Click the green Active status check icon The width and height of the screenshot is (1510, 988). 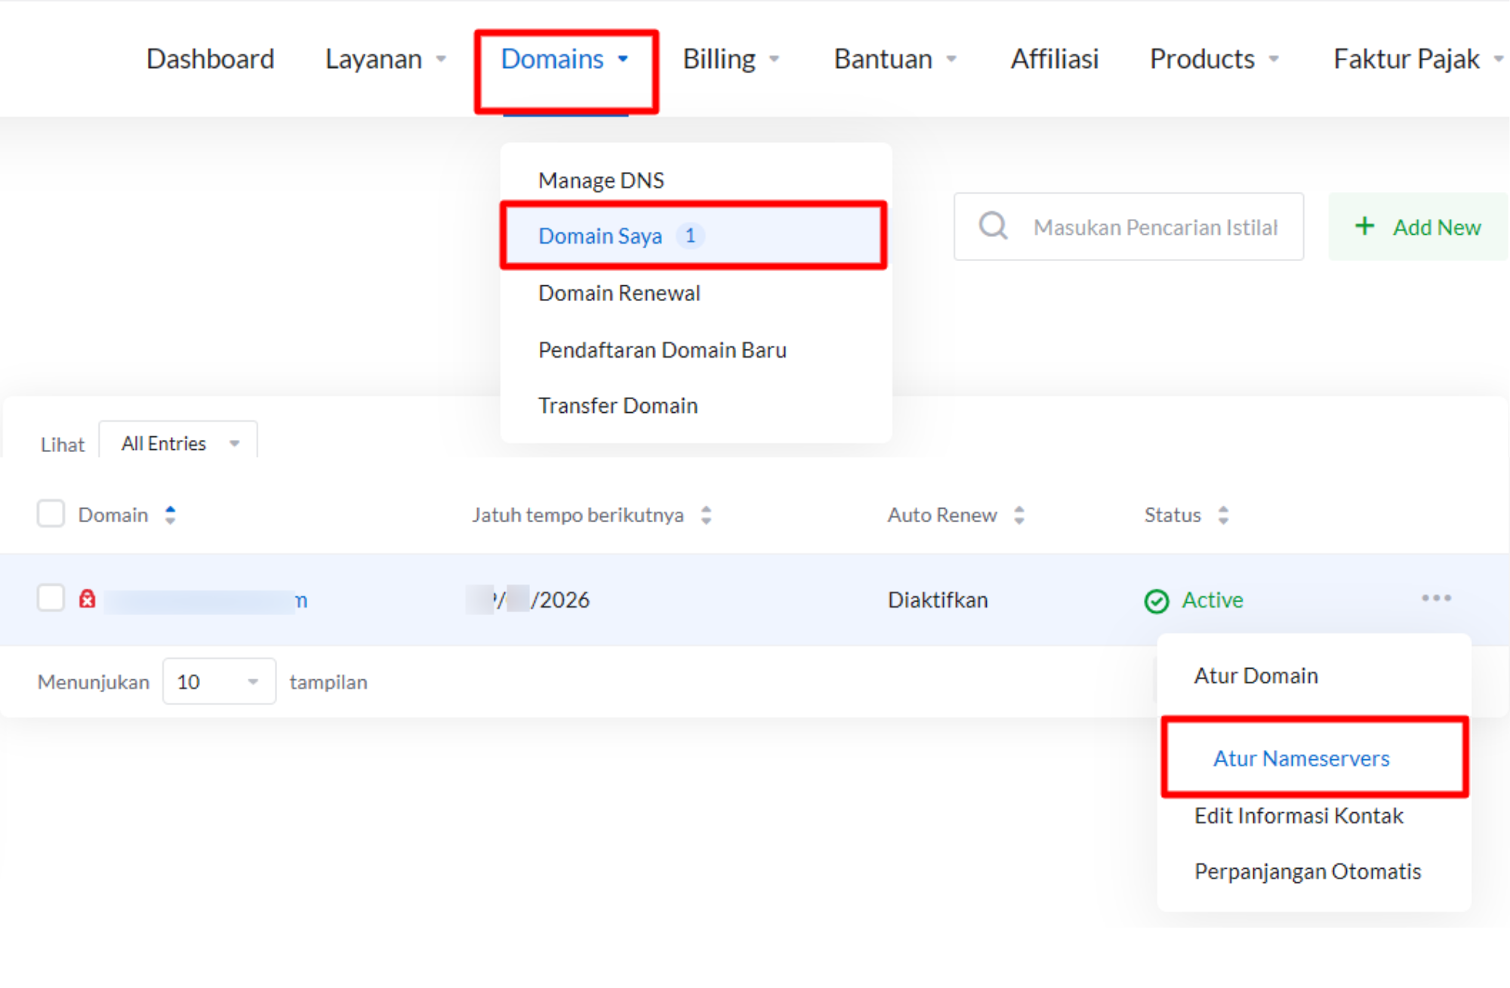coord(1156,601)
